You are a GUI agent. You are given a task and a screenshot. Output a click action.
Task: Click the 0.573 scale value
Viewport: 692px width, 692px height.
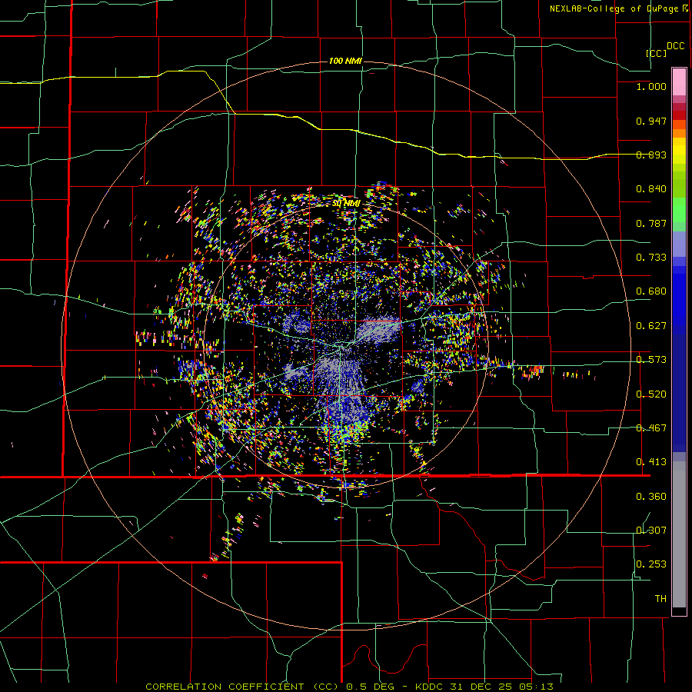pos(651,360)
